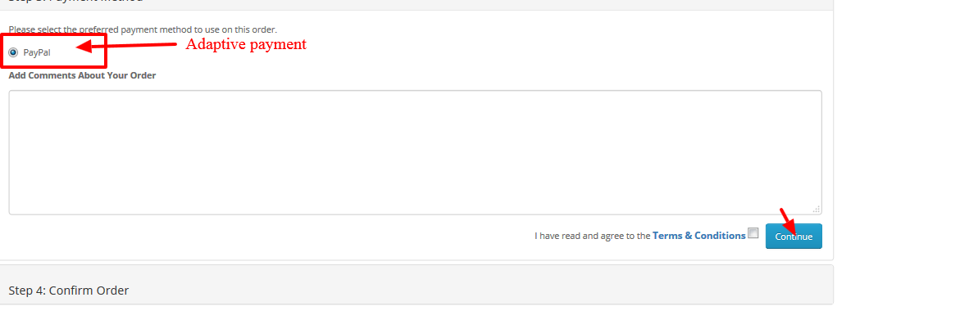The image size is (960, 311).
Task: Click the red Adaptive payment annotation text
Action: (x=245, y=44)
